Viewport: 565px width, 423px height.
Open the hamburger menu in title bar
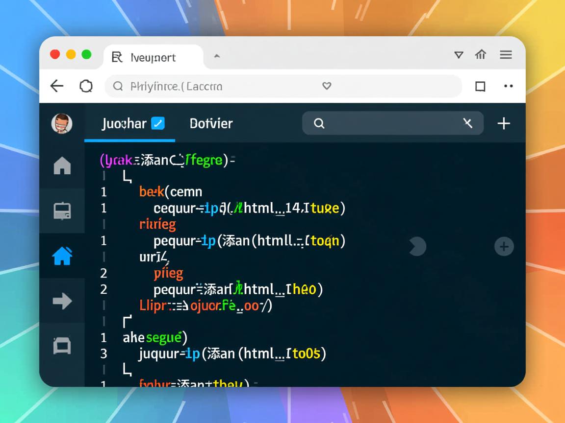[x=506, y=55]
